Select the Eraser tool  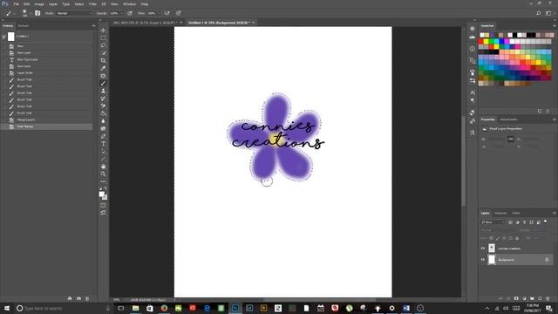coord(103,106)
